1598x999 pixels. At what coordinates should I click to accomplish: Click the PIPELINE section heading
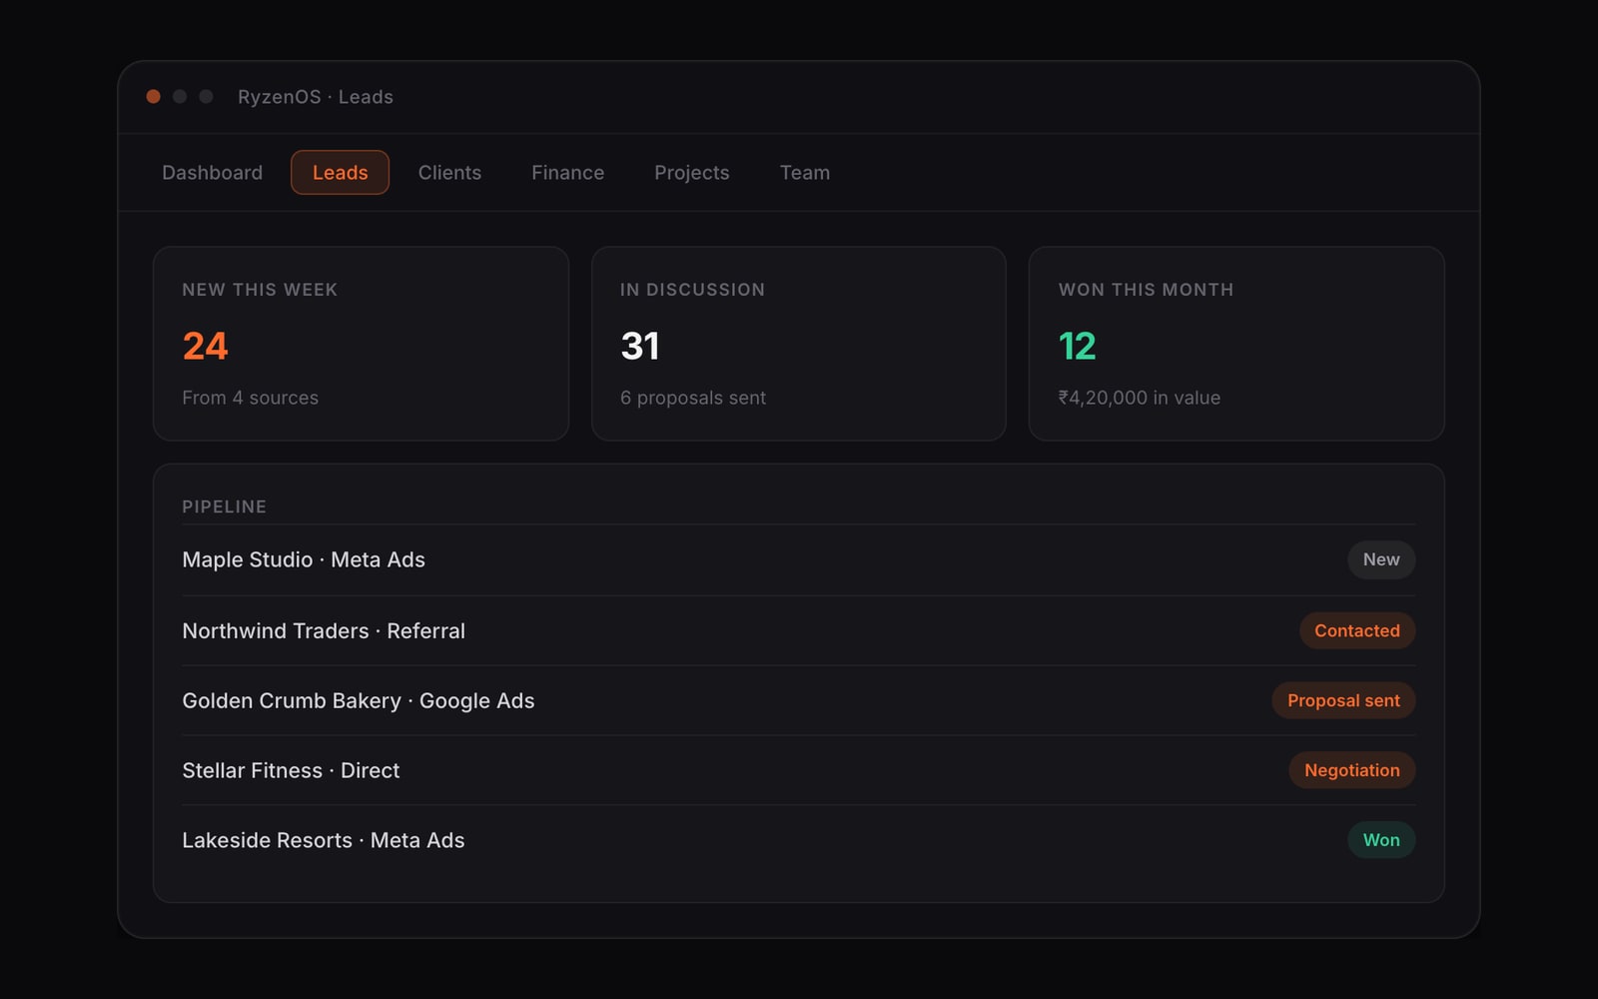224,506
